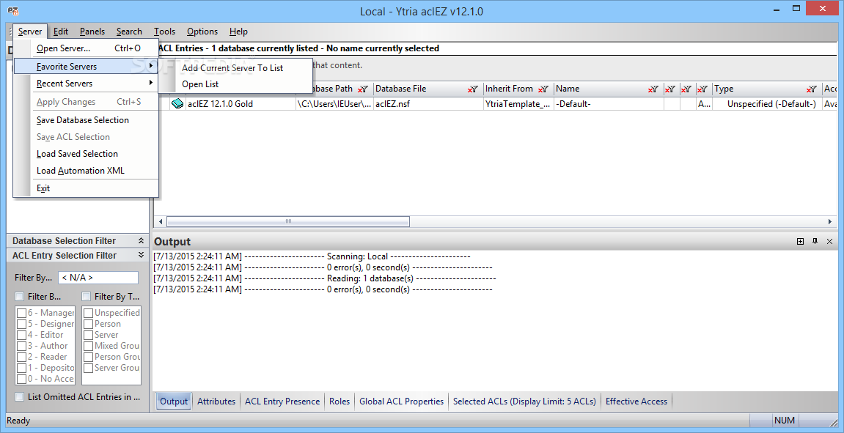Open the Server menu
Image resolution: width=844 pixels, height=433 pixels.
click(x=30, y=32)
